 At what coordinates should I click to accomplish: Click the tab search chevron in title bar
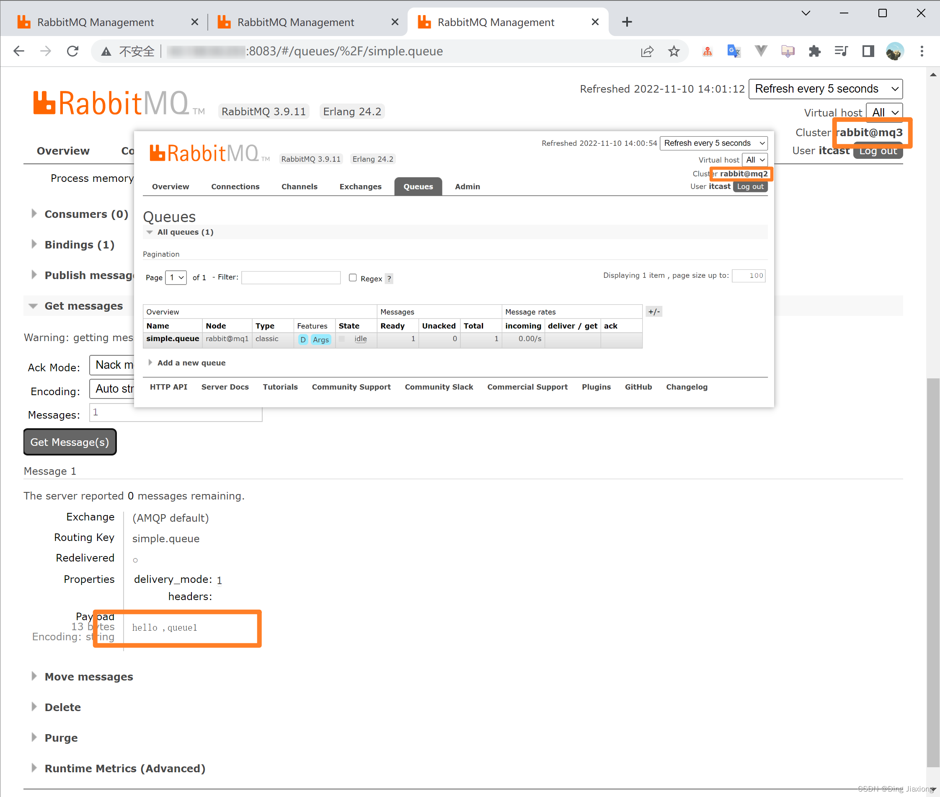806,13
